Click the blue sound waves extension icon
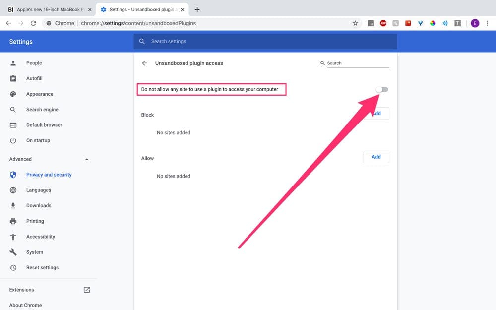496x310 pixels. coord(445,23)
